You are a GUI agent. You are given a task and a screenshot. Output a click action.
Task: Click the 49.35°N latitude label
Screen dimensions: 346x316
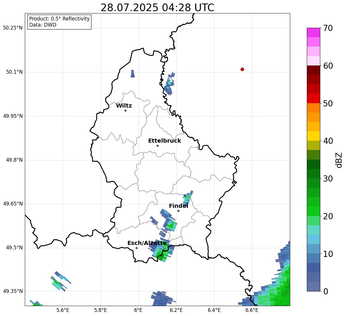click(x=13, y=291)
